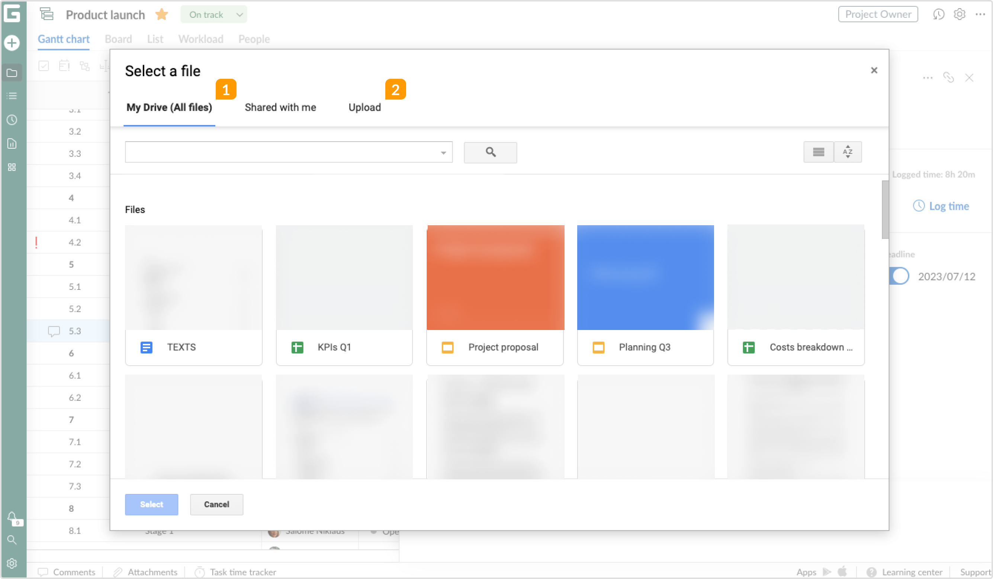
Task: Click the Select button
Action: 151,505
